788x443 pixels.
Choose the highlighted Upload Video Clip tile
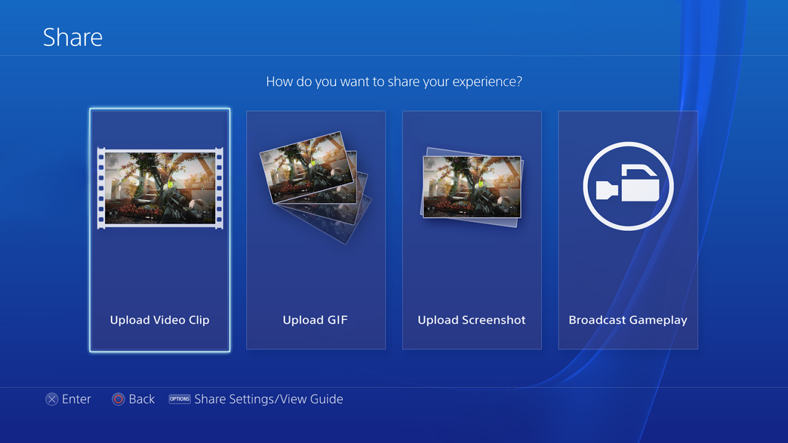pyautogui.click(x=160, y=230)
